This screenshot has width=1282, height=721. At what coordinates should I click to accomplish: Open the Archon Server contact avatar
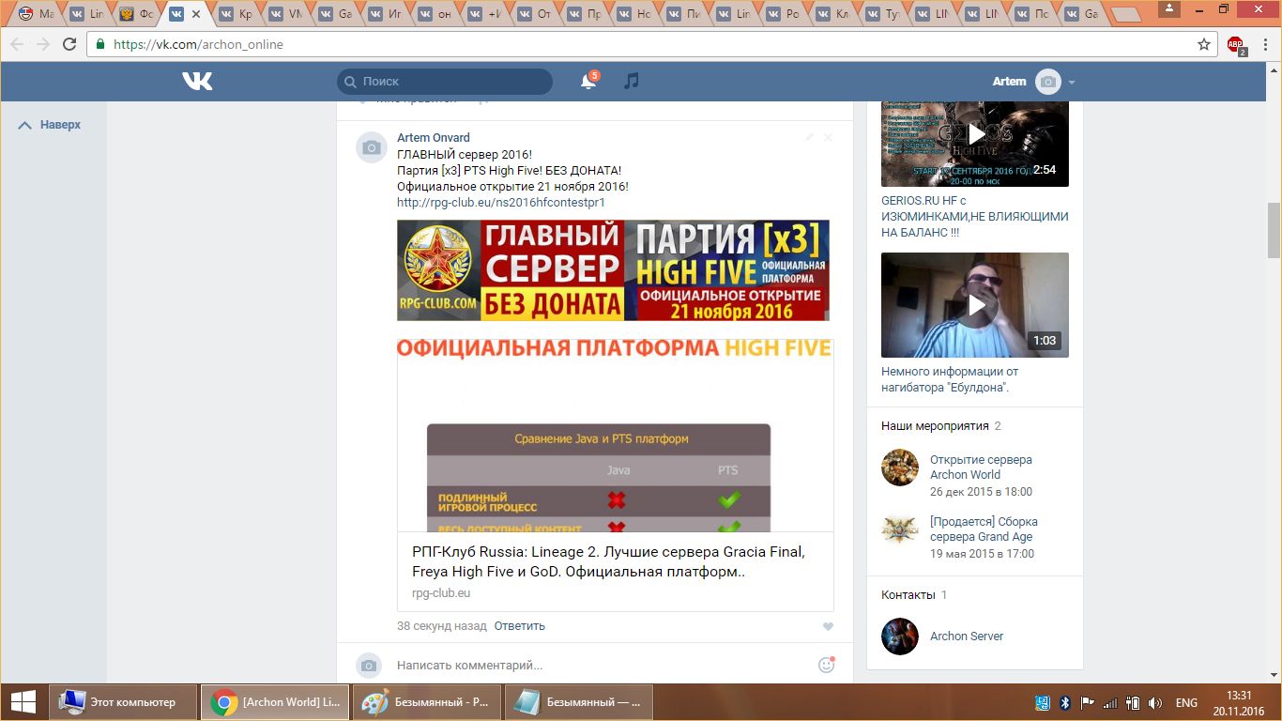899,637
